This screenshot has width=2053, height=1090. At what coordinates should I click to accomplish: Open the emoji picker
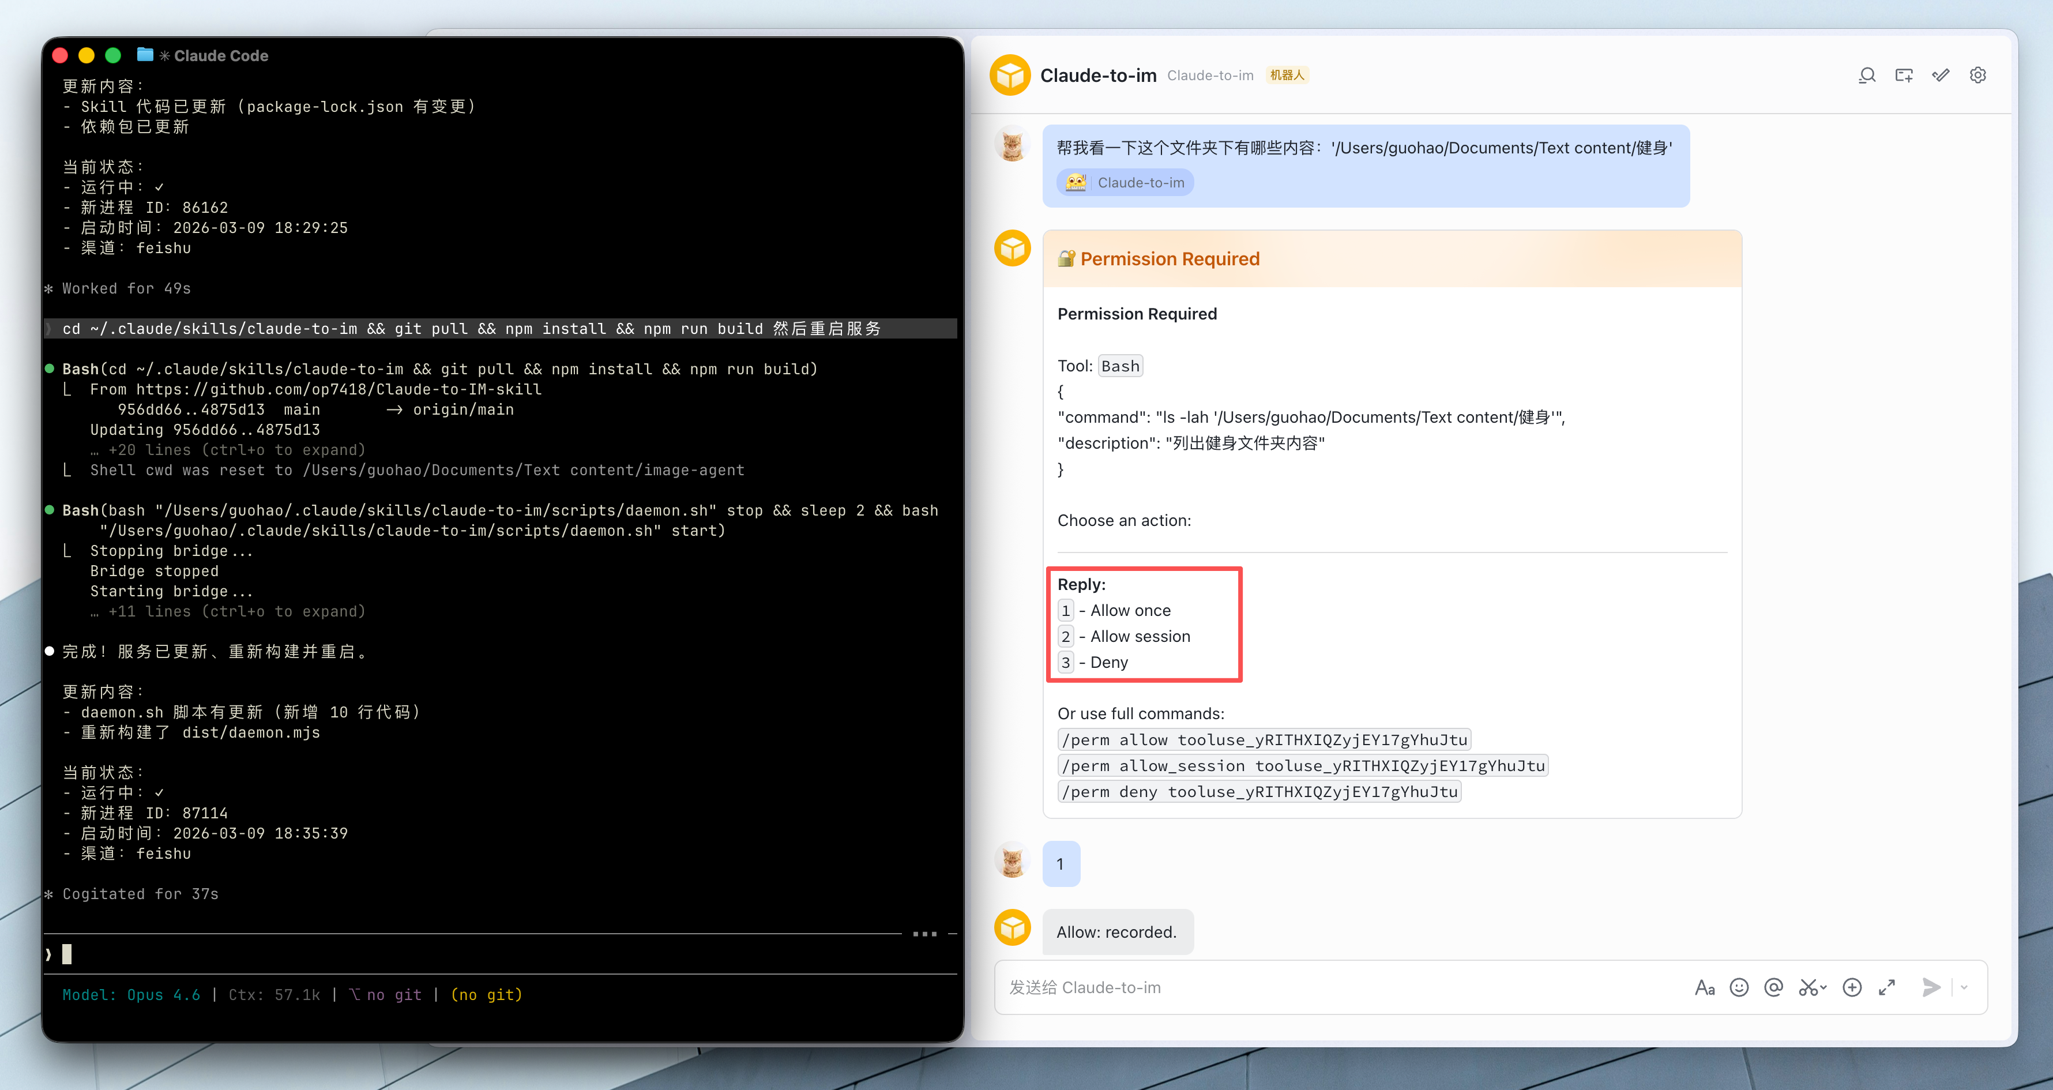click(x=1739, y=988)
